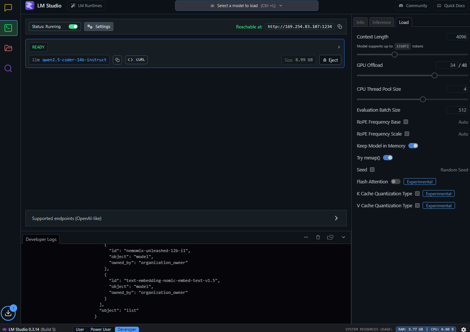Open the Community Discord link
Screen dimensions: 470x332
point(413,6)
